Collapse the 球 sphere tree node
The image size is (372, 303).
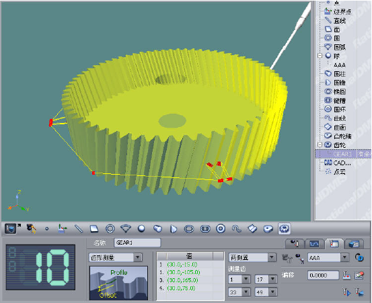coord(320,56)
